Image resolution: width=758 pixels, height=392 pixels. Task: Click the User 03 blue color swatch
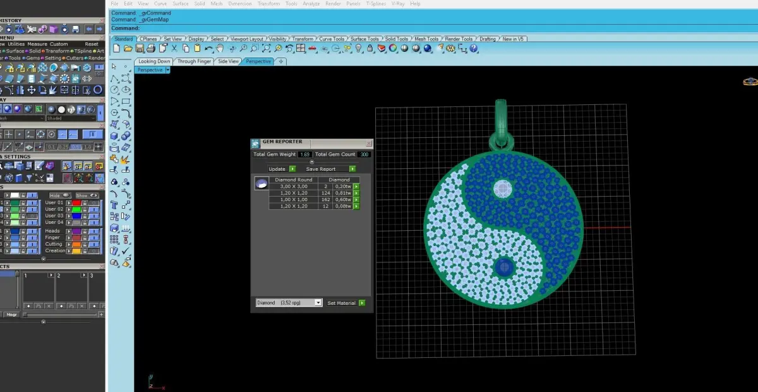[76, 216]
